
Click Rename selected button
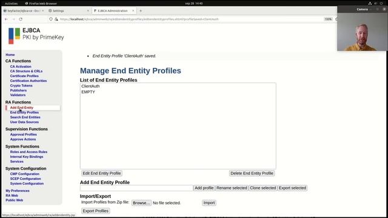[232, 188]
